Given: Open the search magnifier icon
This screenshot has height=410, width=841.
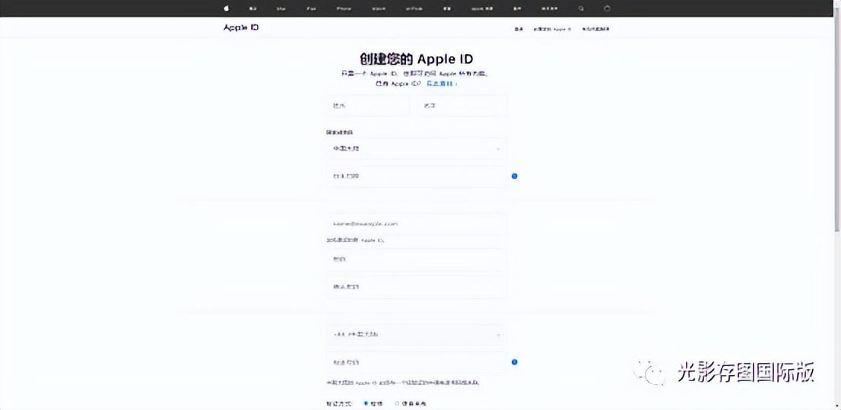Looking at the screenshot, I should 582,8.
